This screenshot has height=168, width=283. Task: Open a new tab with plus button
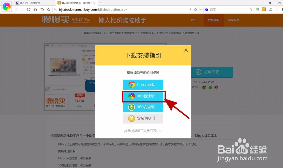(x=101, y=3)
